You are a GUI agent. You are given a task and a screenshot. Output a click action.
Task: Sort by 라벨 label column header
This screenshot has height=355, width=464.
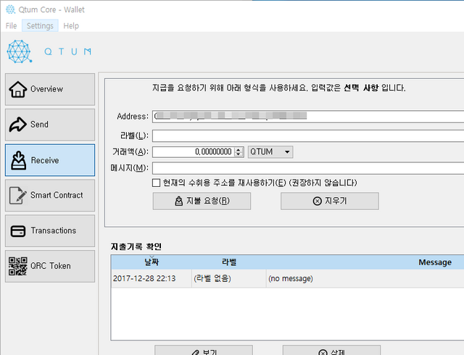click(x=229, y=262)
